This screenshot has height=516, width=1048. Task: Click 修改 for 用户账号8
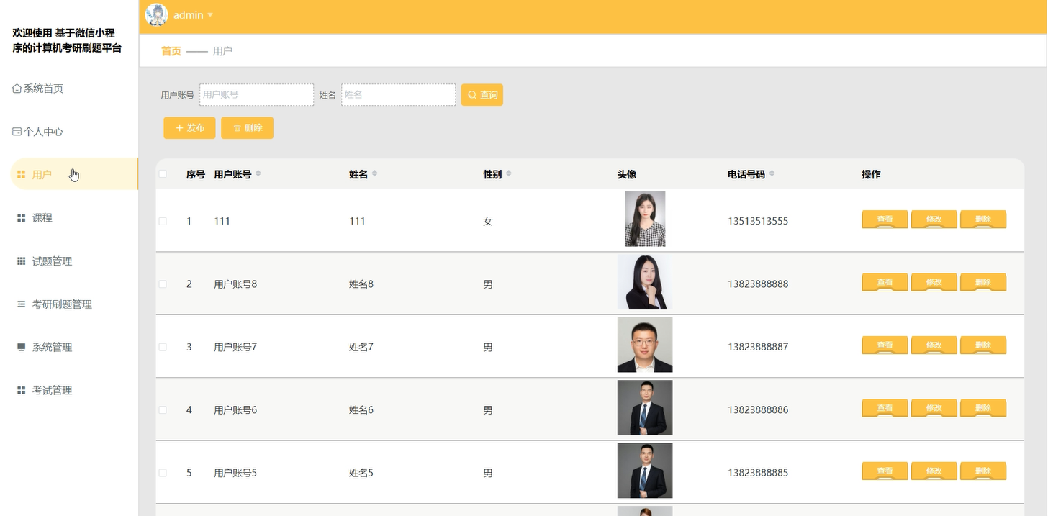(934, 282)
